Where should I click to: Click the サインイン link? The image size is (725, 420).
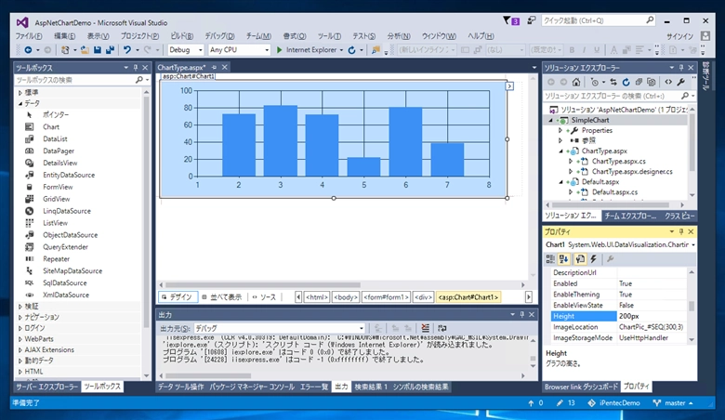point(679,36)
